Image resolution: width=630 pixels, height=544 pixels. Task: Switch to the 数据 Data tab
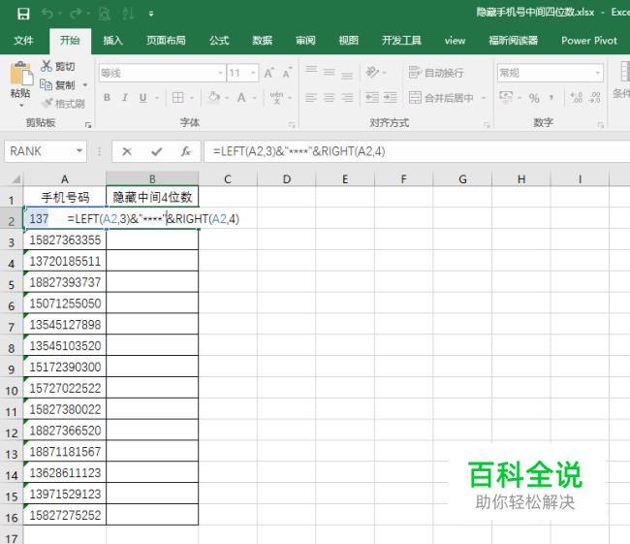[x=262, y=40]
